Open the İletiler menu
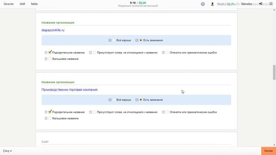This screenshot has height=155, width=276. (34, 4)
